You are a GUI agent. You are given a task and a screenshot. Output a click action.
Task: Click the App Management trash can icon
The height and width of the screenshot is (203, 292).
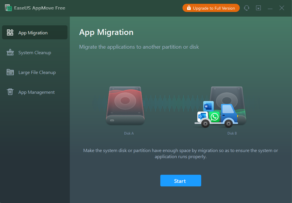tap(10, 92)
